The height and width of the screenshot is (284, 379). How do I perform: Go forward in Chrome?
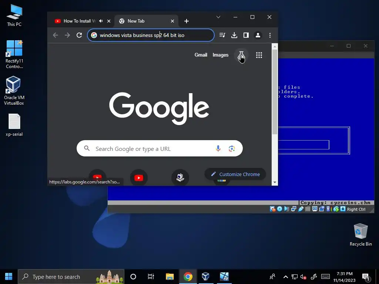[67, 35]
